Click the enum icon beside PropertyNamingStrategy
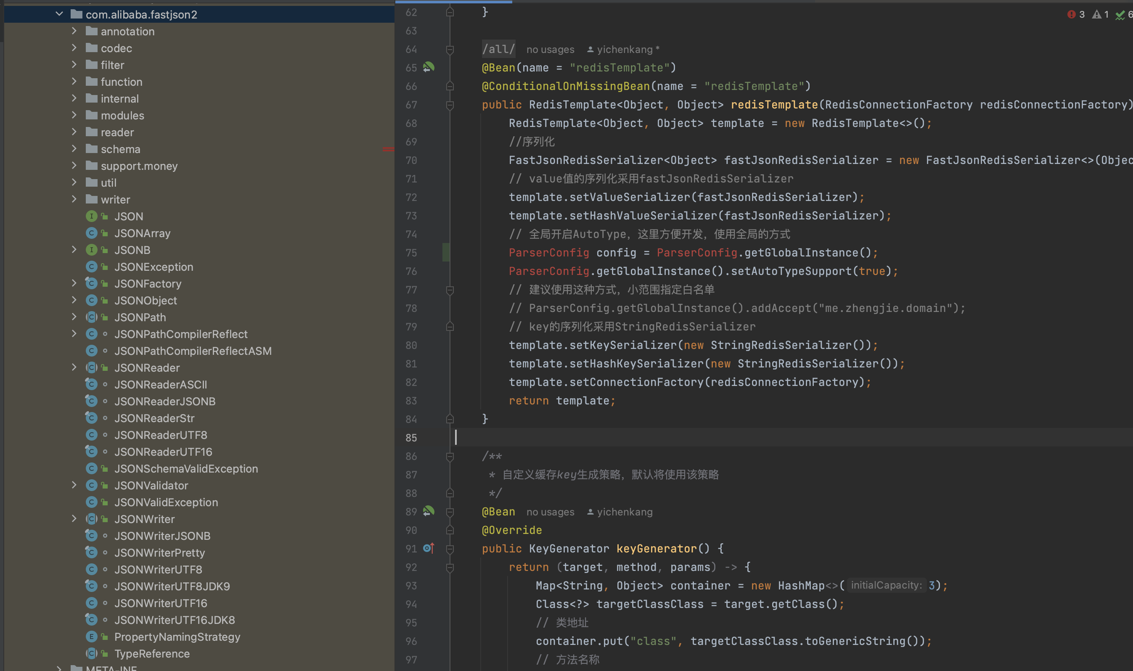Screen dimensions: 1133x671 (x=92, y=637)
